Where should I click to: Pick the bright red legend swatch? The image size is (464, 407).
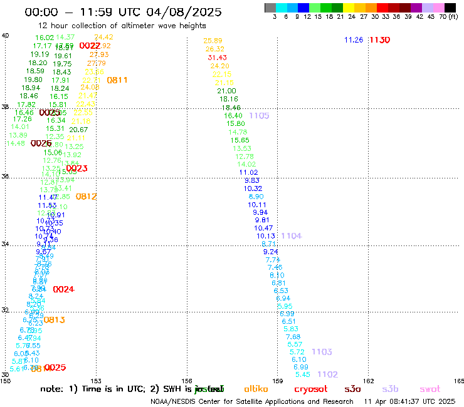pyautogui.click(x=382, y=8)
